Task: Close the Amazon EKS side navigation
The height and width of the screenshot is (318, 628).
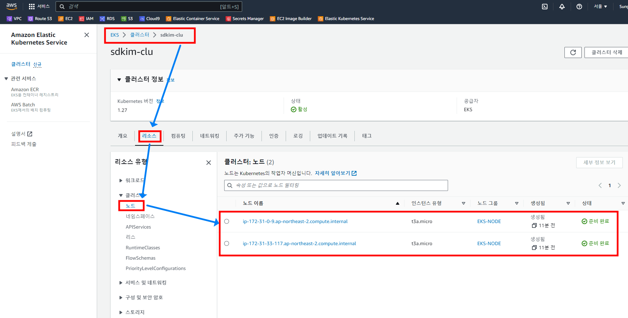Action: (x=87, y=35)
